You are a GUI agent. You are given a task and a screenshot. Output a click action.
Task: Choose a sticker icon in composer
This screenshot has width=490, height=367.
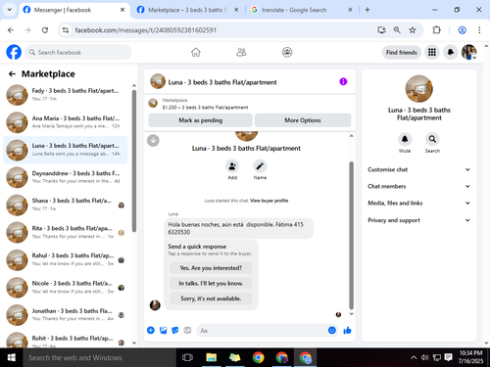coord(175,330)
